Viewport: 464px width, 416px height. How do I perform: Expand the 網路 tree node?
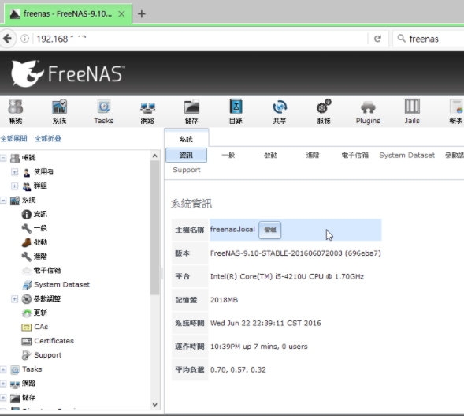[3, 384]
